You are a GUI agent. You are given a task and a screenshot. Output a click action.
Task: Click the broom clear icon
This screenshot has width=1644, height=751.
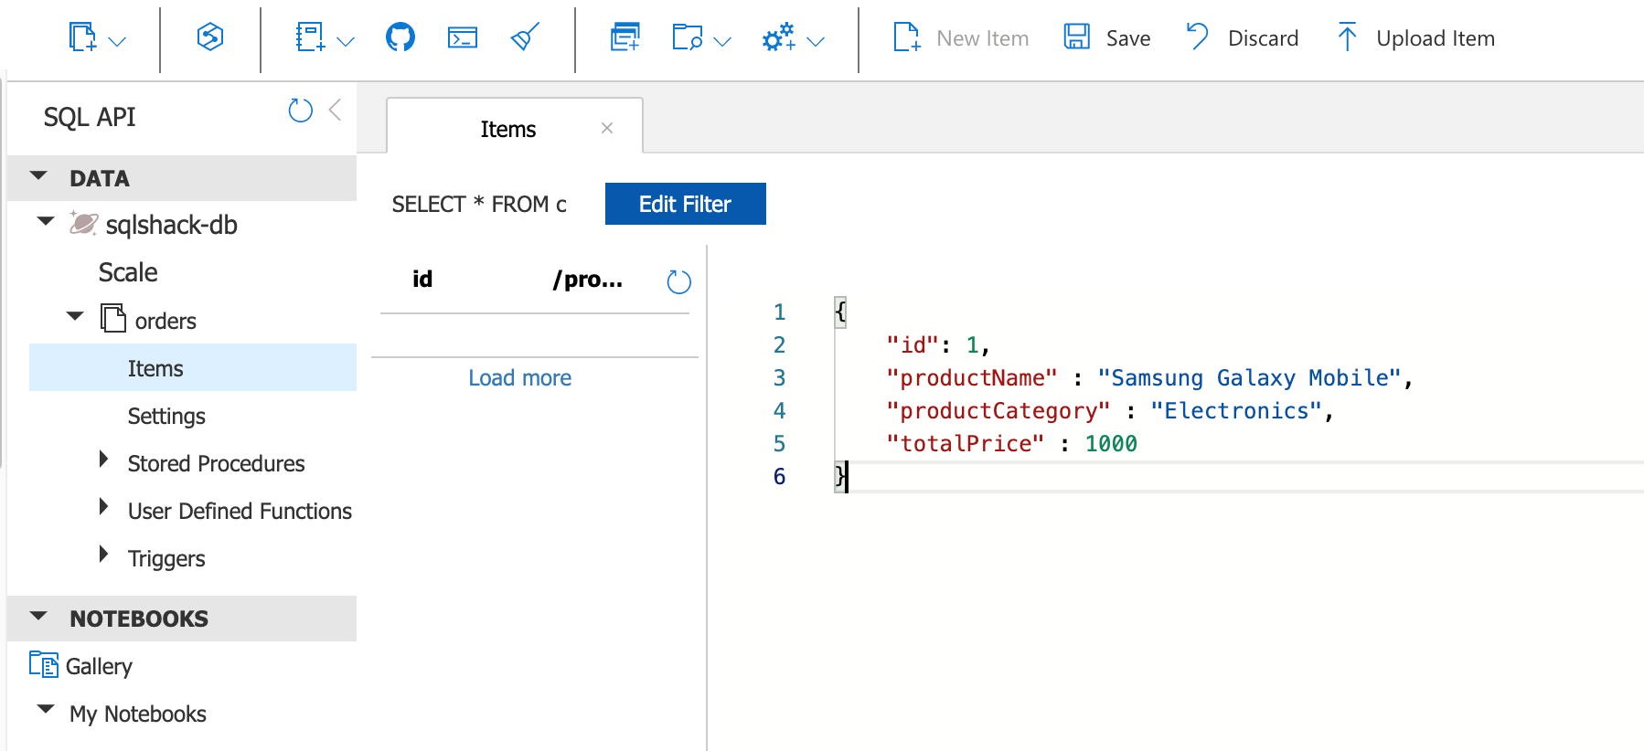[x=525, y=37]
